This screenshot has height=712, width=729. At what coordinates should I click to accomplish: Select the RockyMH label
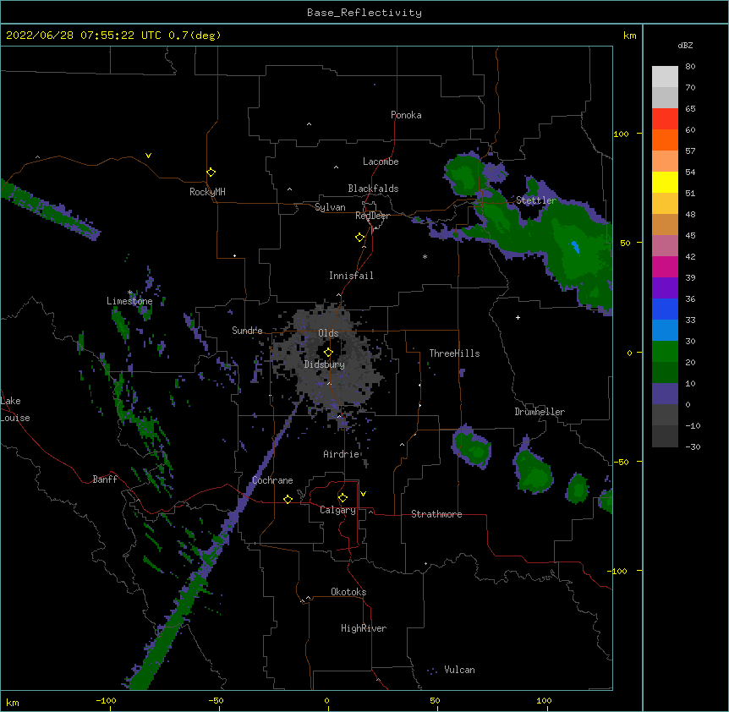(x=207, y=192)
